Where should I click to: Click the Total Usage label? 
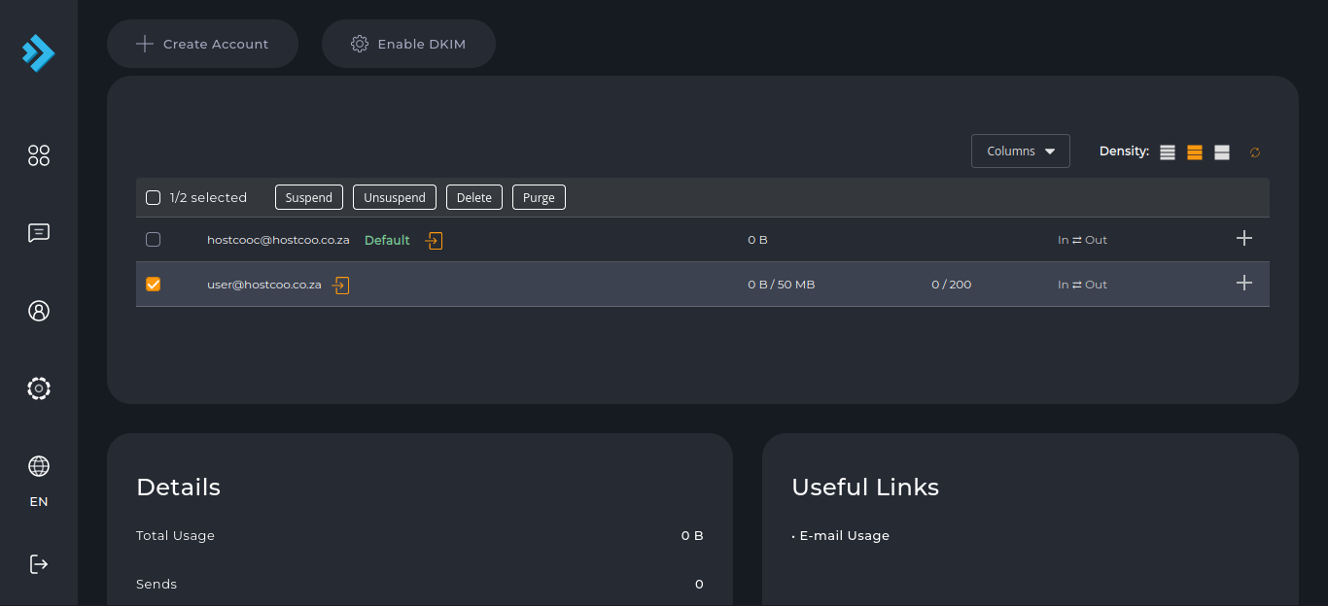click(175, 535)
